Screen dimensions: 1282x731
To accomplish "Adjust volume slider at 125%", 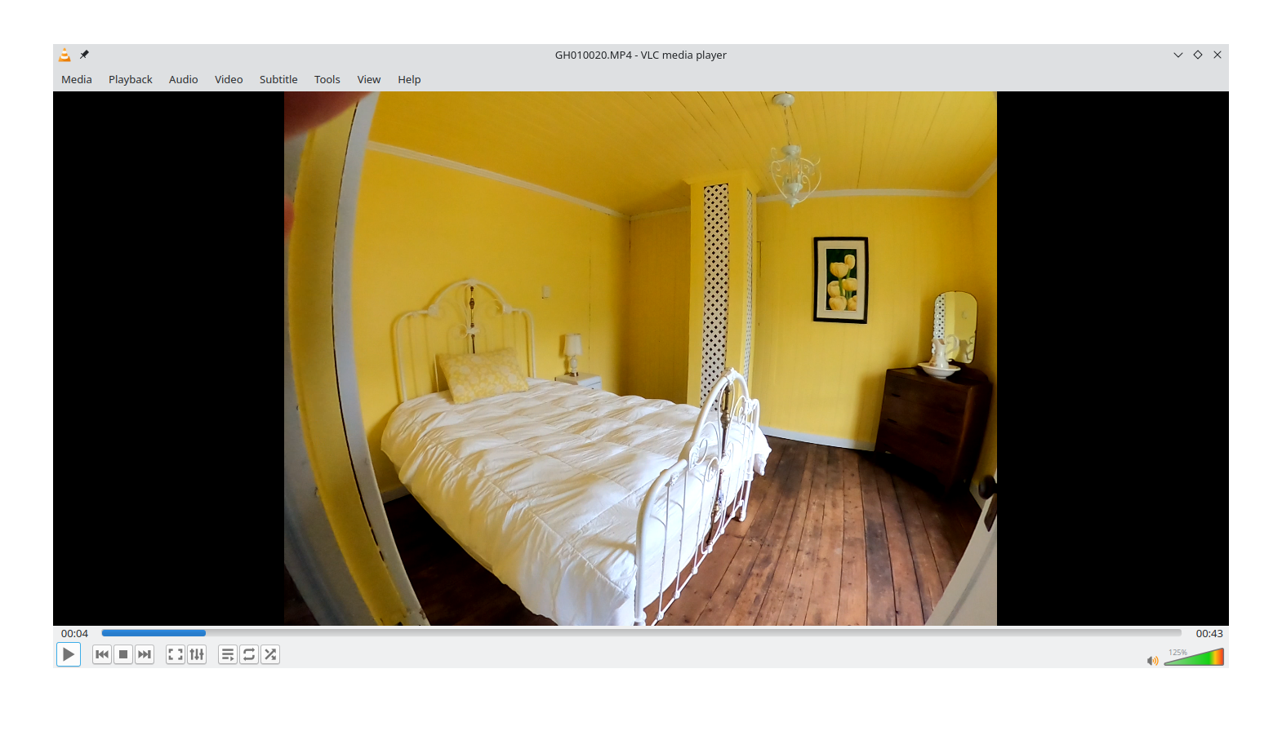I will 1194,658.
